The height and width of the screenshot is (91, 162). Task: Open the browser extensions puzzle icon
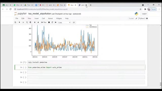pyautogui.click(x=145, y=9)
